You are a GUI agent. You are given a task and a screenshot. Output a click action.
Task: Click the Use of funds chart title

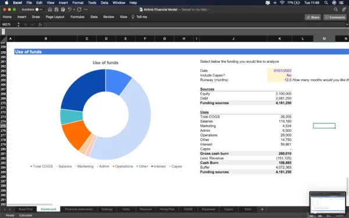(x=105, y=63)
